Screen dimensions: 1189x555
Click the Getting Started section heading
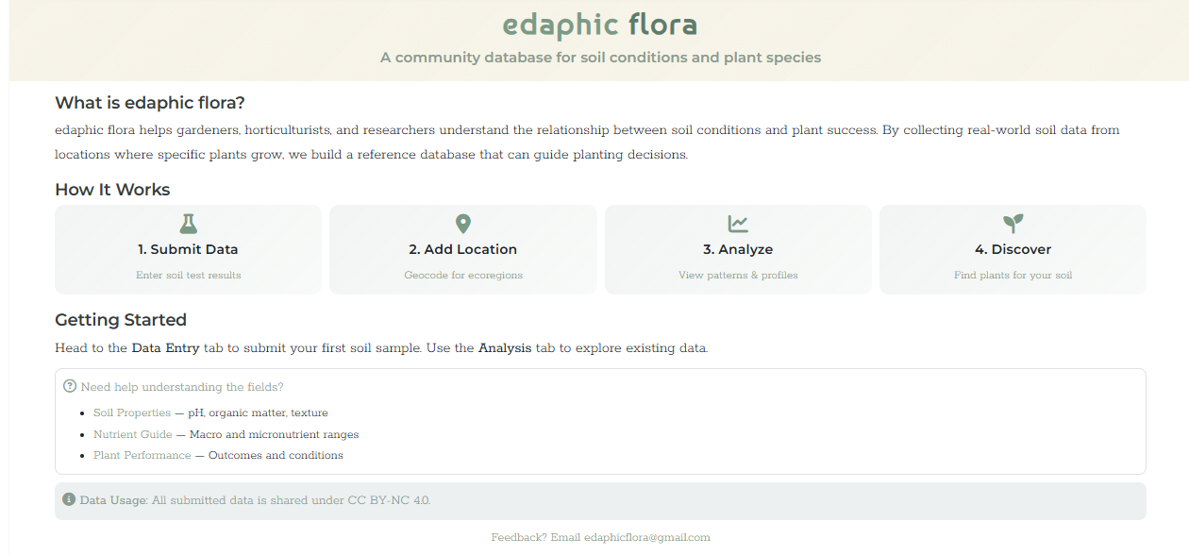coord(121,320)
